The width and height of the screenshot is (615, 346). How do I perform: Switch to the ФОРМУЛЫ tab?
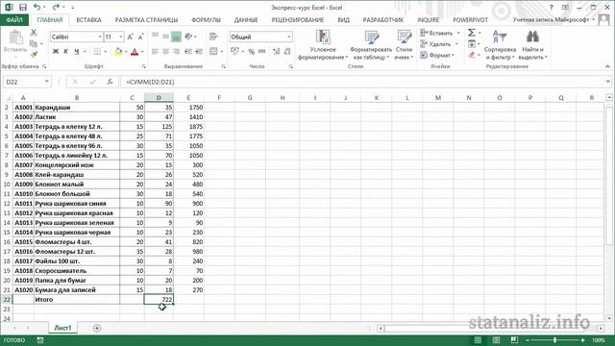(x=206, y=19)
